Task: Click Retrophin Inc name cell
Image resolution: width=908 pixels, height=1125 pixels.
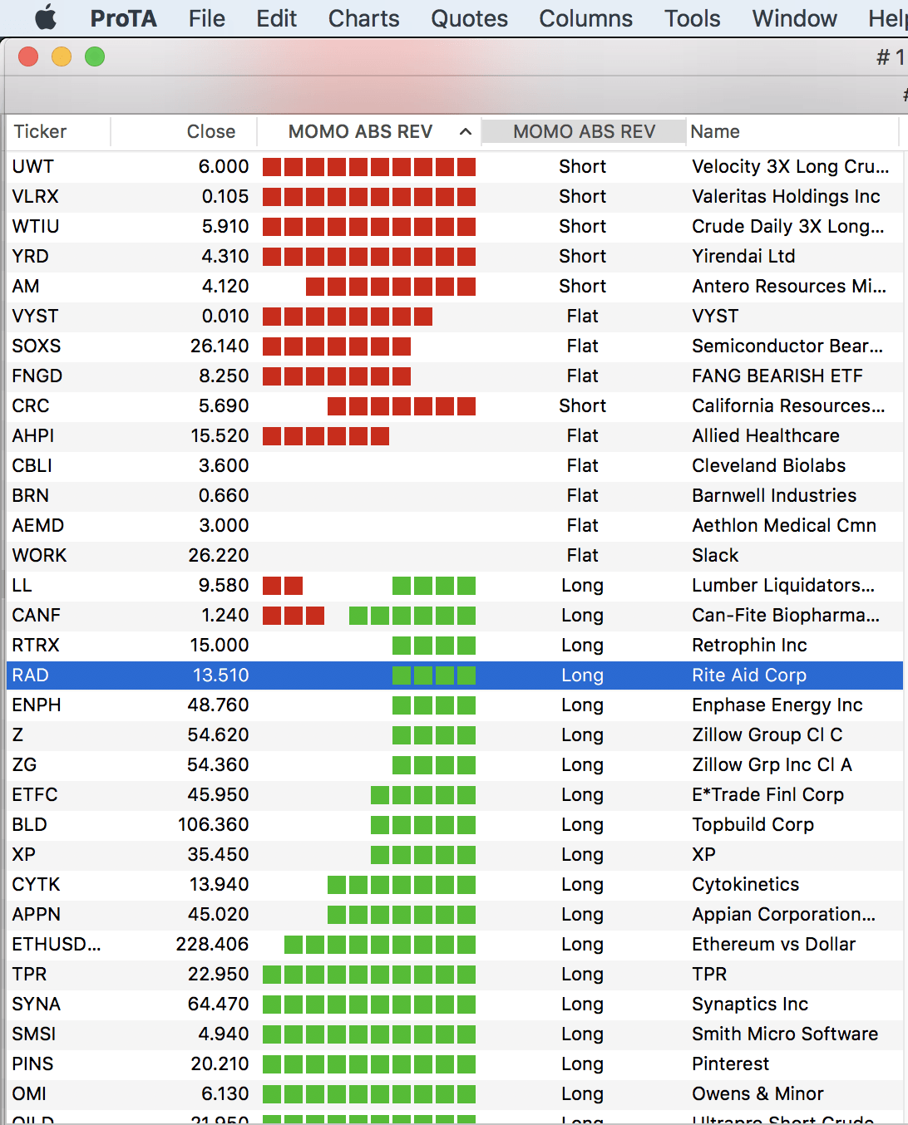Action: coord(749,645)
